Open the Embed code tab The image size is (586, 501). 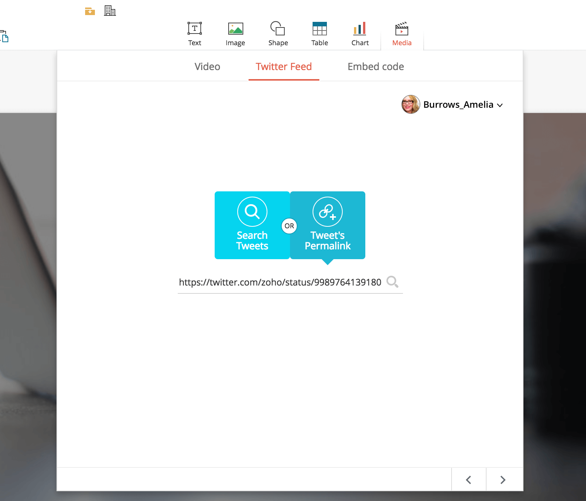click(375, 67)
